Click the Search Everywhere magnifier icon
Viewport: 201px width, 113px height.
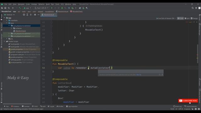[x=193, y=8]
